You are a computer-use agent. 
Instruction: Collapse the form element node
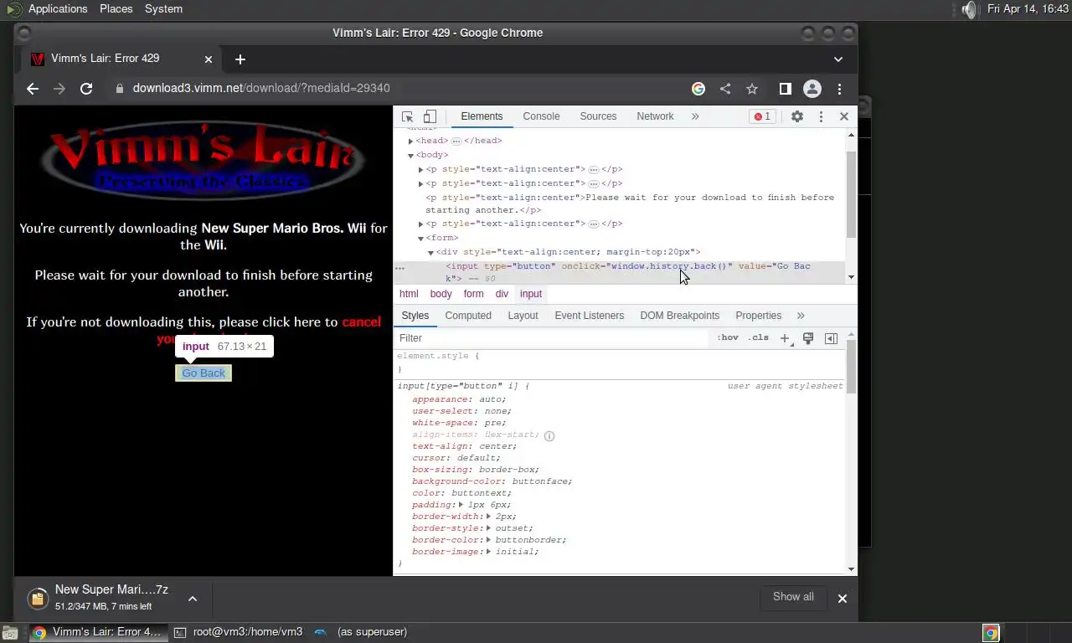click(x=420, y=239)
